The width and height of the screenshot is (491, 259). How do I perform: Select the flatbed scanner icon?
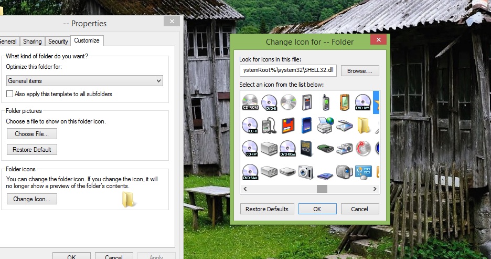coord(345,126)
